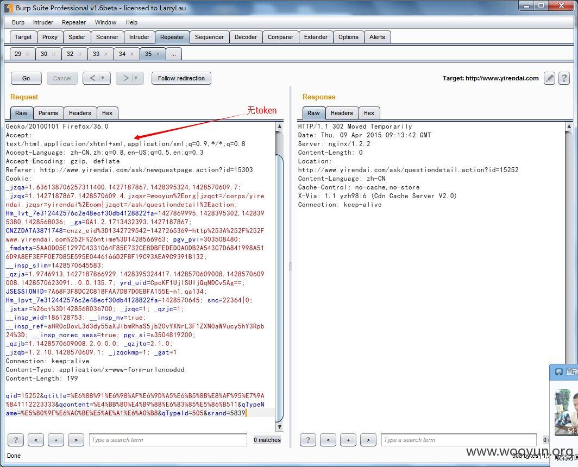Edit target with the pencil icon
The width and height of the screenshot is (578, 467).
pyautogui.click(x=549, y=78)
